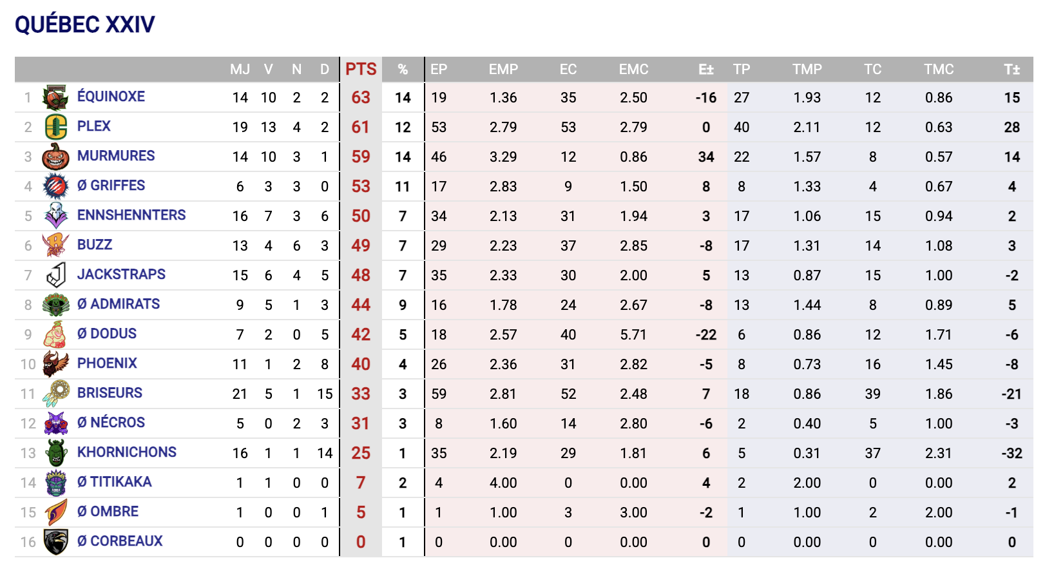
Task: Open the Ø Titikaka team link
Action: click(x=114, y=482)
